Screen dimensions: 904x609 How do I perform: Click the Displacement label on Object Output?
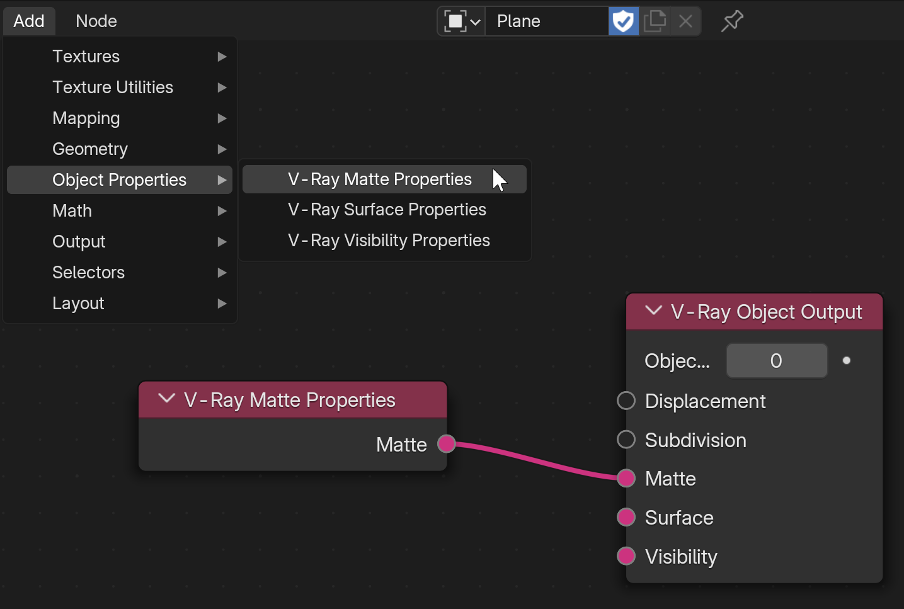point(706,401)
